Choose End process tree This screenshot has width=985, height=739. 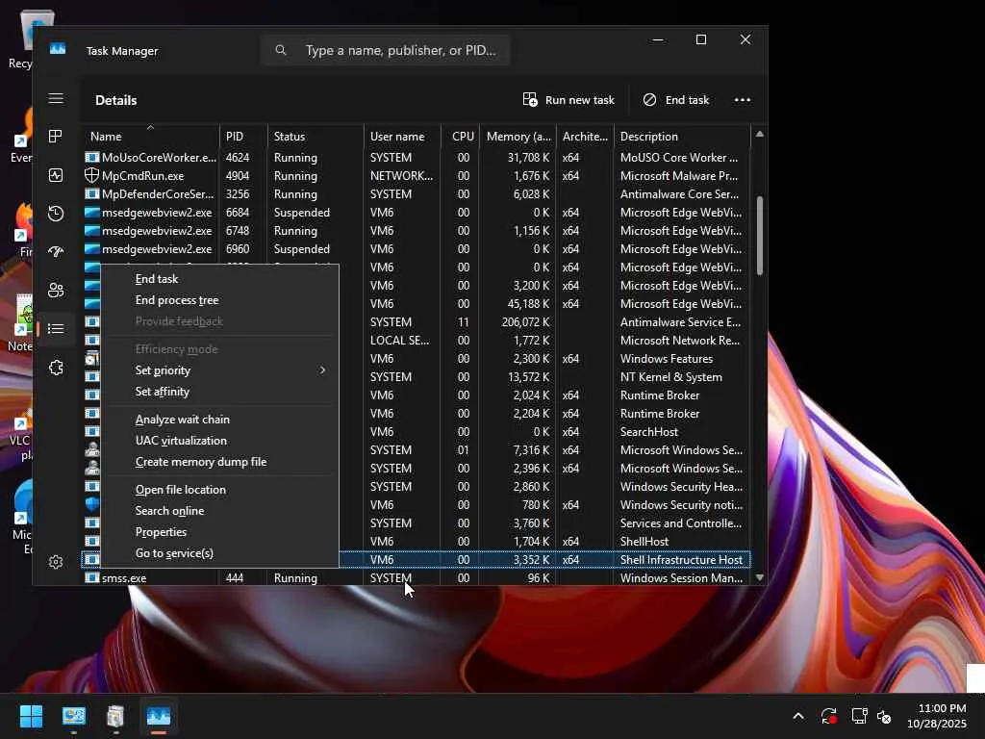click(177, 300)
